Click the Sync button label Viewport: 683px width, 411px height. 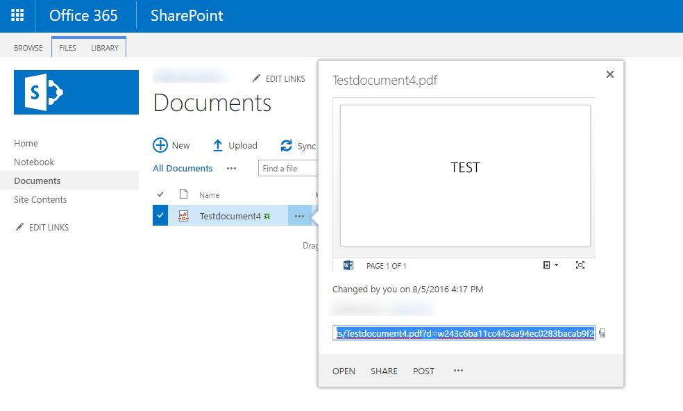pyautogui.click(x=307, y=146)
